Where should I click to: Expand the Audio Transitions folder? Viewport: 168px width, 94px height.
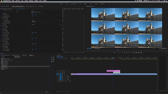1,63
